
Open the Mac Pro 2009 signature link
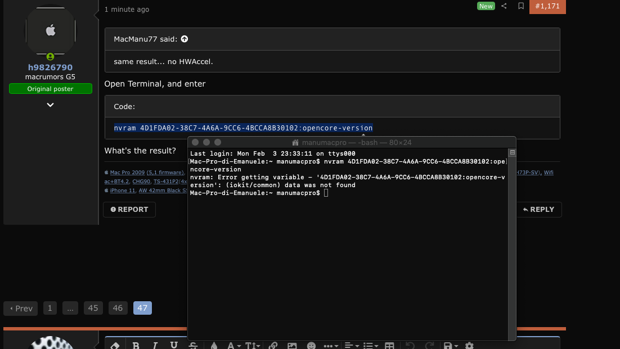tap(127, 173)
